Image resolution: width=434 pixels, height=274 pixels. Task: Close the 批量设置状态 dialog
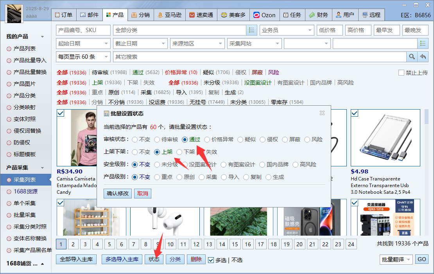tap(322, 113)
